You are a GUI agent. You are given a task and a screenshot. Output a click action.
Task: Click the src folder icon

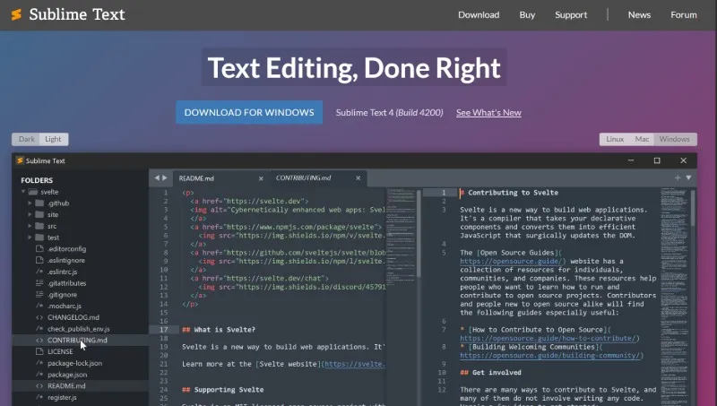pyautogui.click(x=39, y=225)
